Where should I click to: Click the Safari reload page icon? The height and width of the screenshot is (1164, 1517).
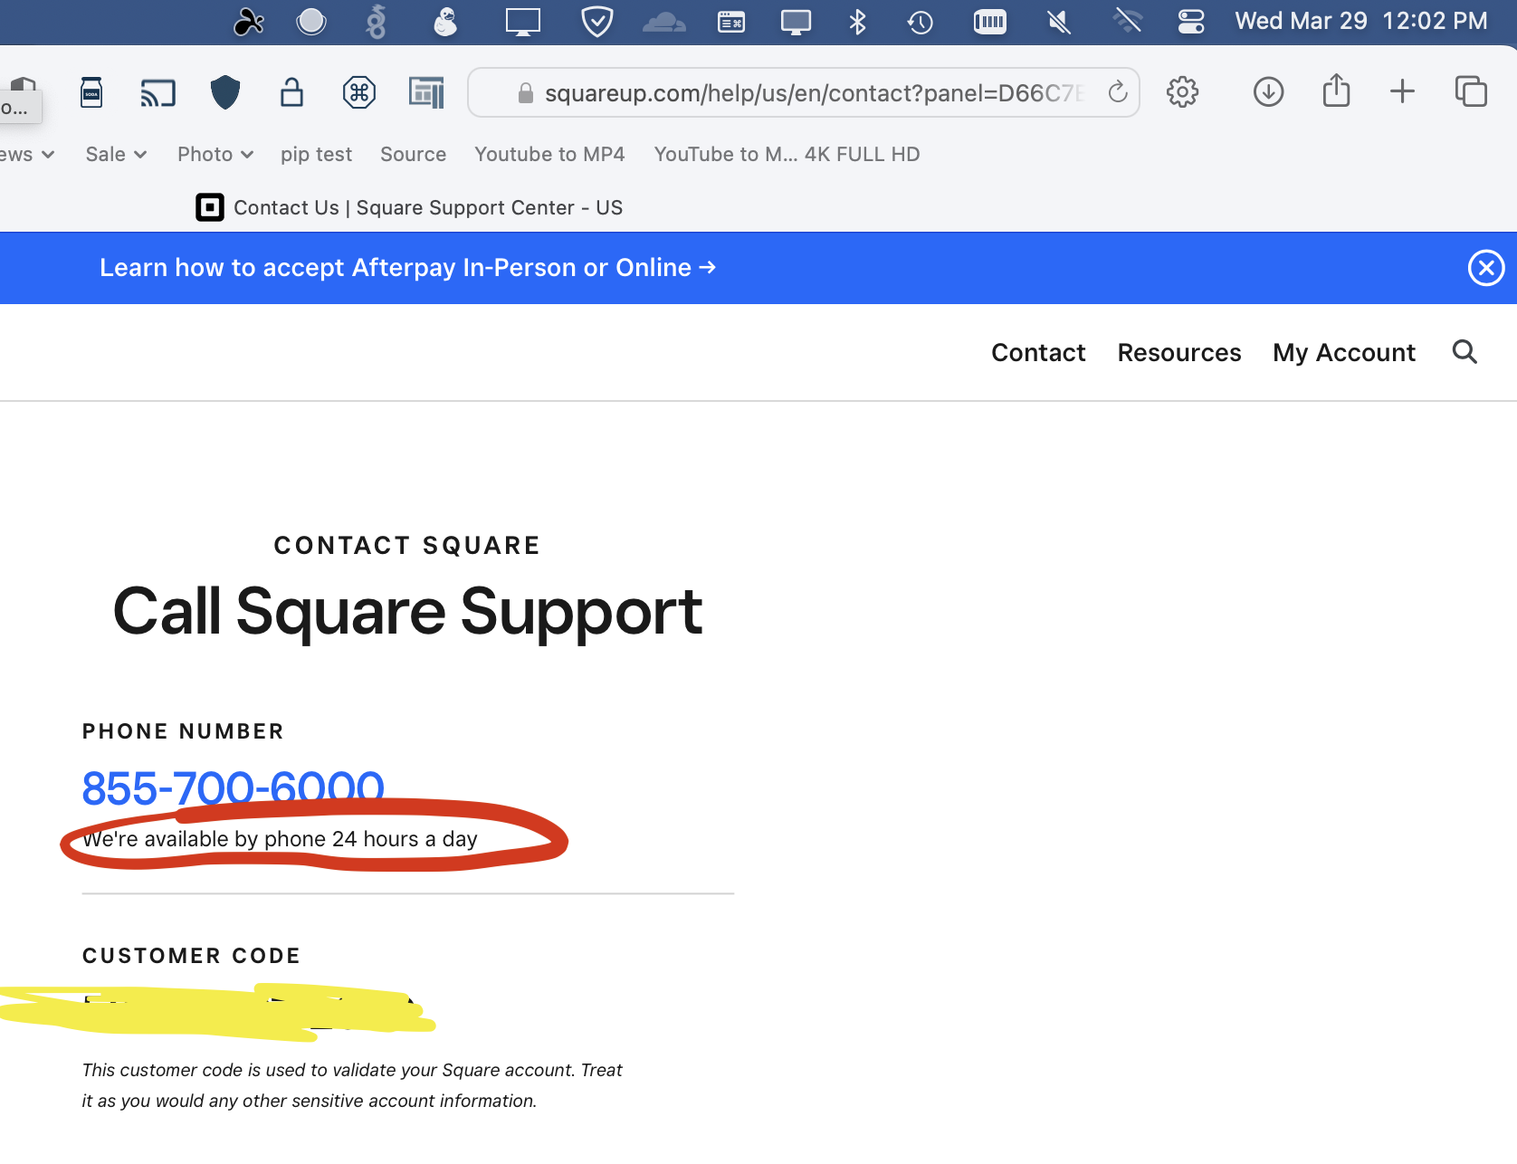1118,92
